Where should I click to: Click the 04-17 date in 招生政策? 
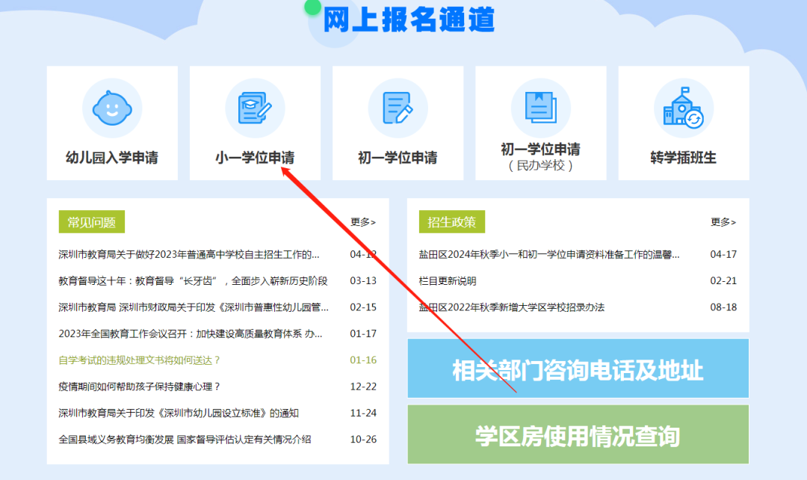click(723, 254)
